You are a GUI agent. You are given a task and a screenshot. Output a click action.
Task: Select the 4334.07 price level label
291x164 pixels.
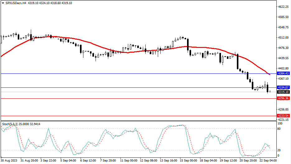(x=283, y=87)
